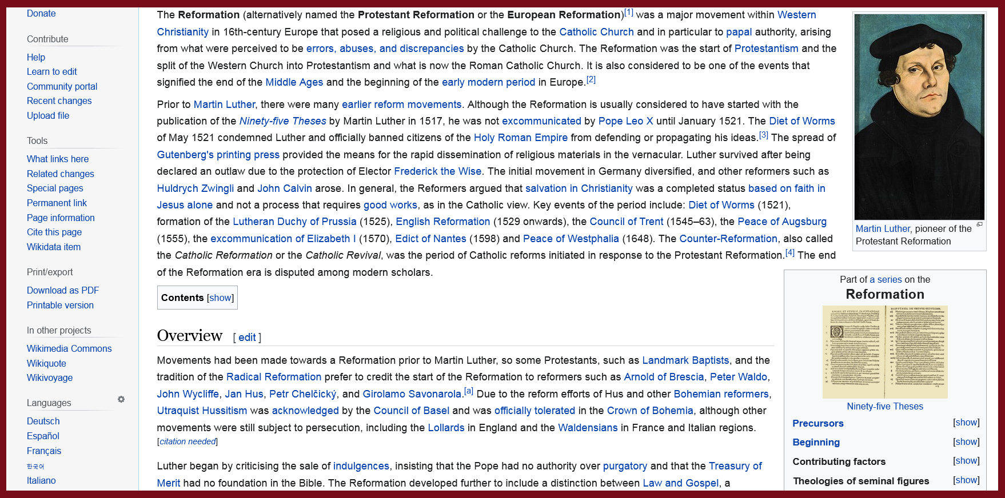Open the Peace of Westphalia article

coord(571,239)
